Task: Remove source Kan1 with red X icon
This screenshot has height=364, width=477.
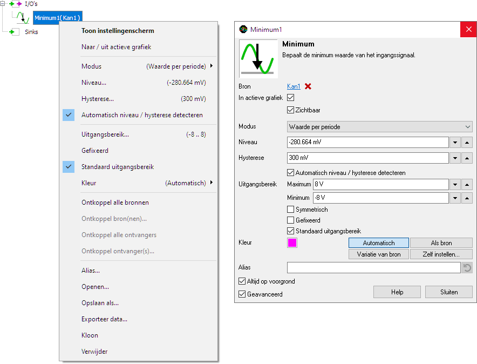Action: pos(308,86)
